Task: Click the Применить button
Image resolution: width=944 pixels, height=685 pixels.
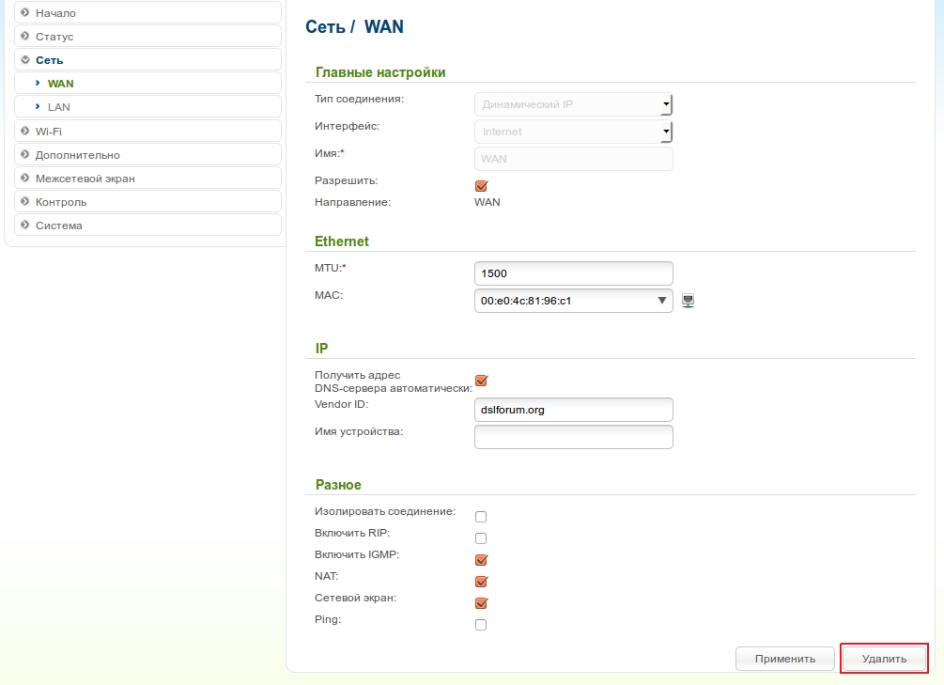Action: point(785,659)
